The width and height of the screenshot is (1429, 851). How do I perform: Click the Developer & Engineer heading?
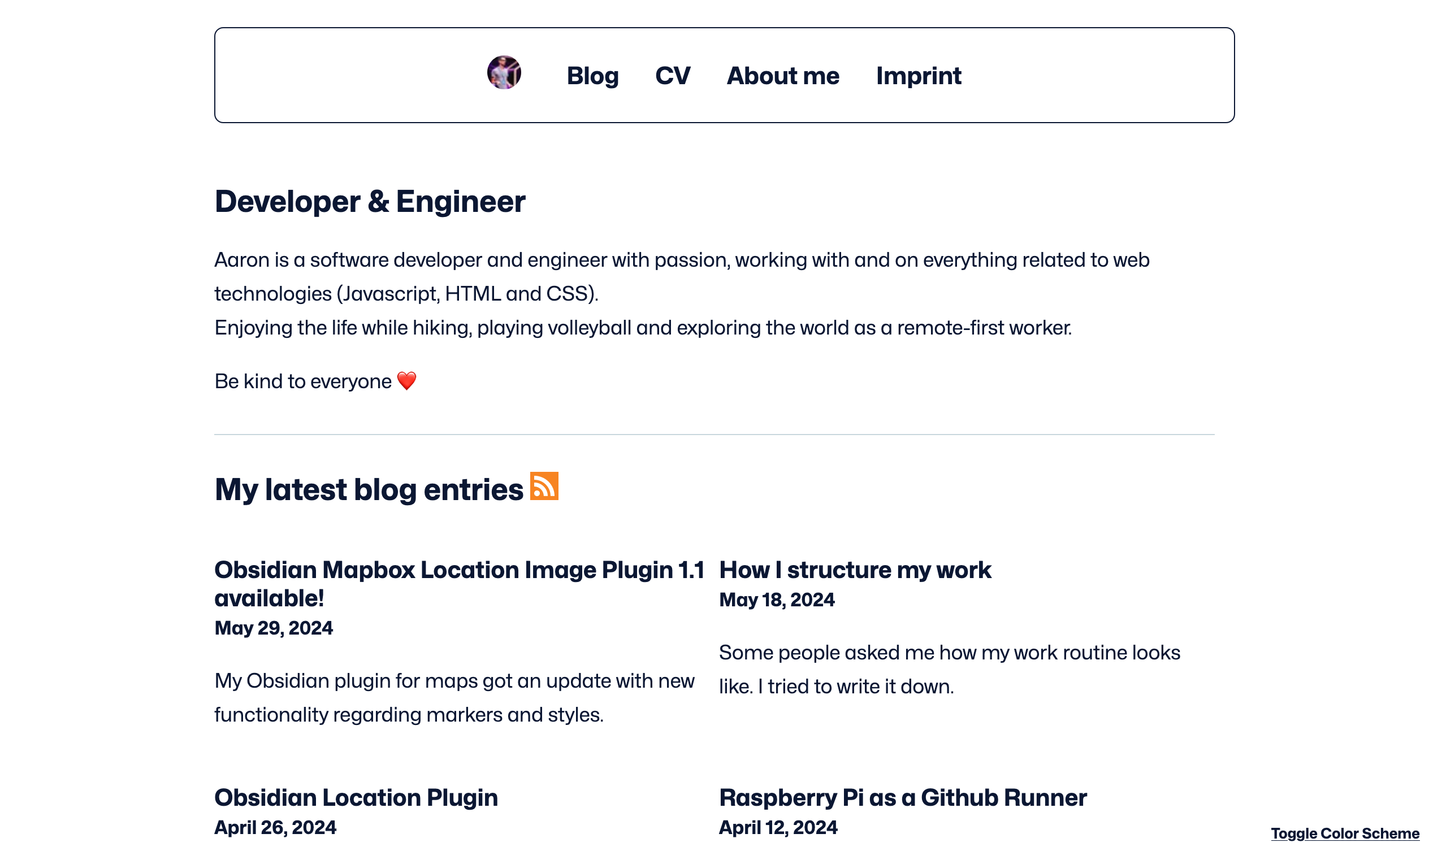click(370, 202)
